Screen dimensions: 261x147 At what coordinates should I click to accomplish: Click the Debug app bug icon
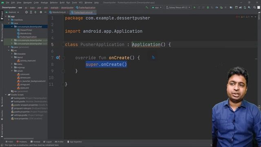click(x=208, y=7)
